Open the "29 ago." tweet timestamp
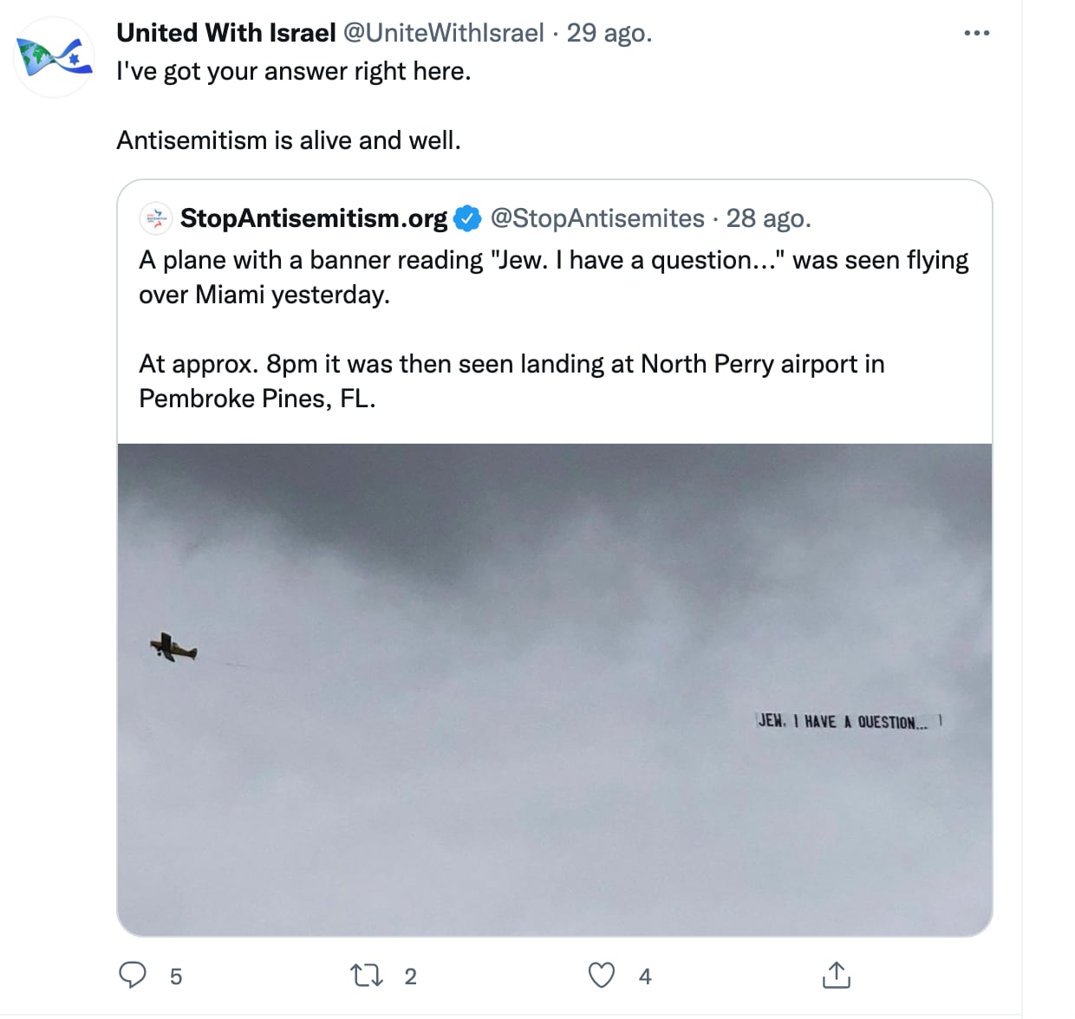 pos(609,33)
